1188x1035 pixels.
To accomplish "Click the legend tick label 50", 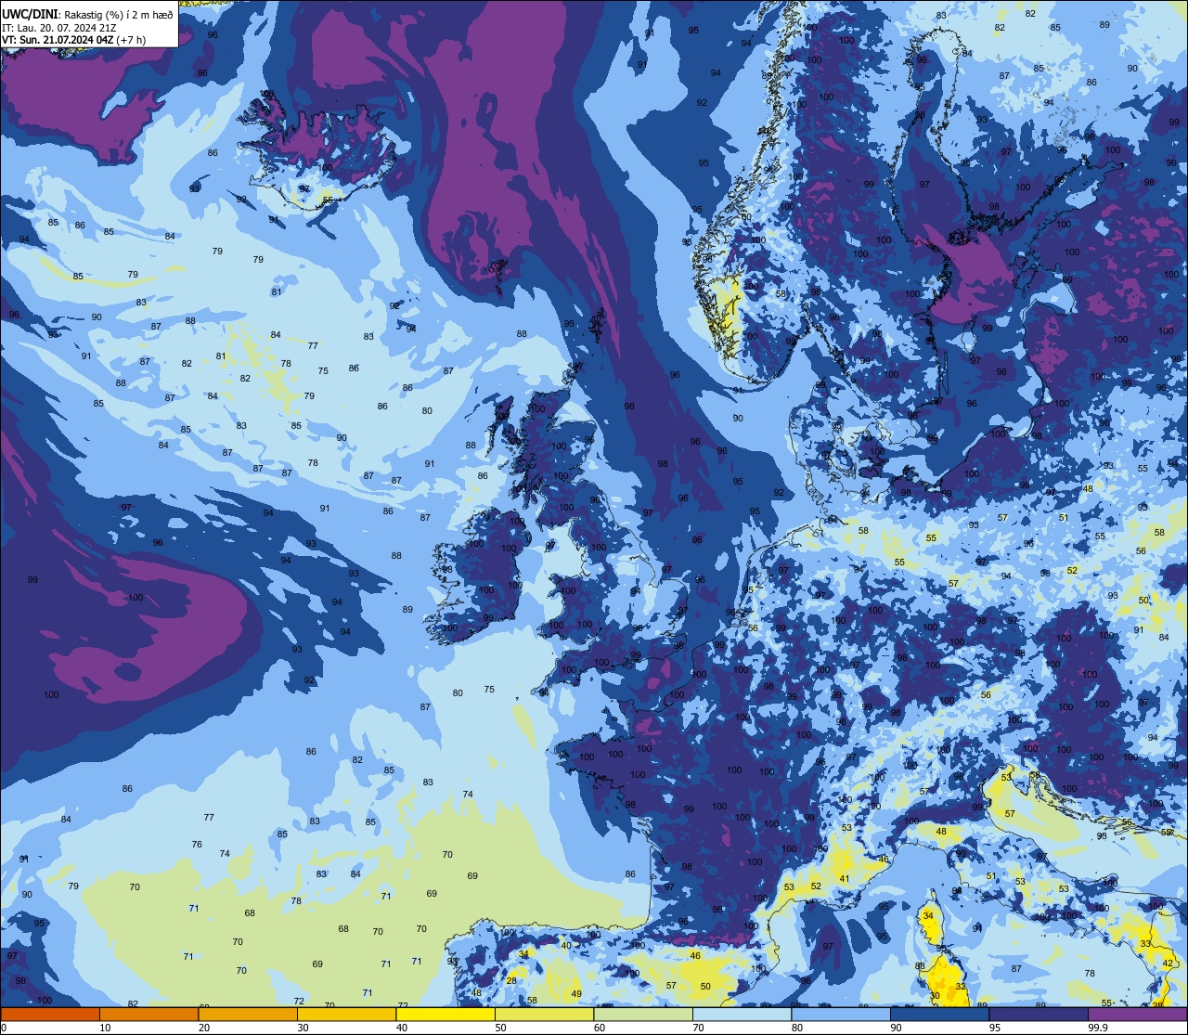I will click(500, 1028).
